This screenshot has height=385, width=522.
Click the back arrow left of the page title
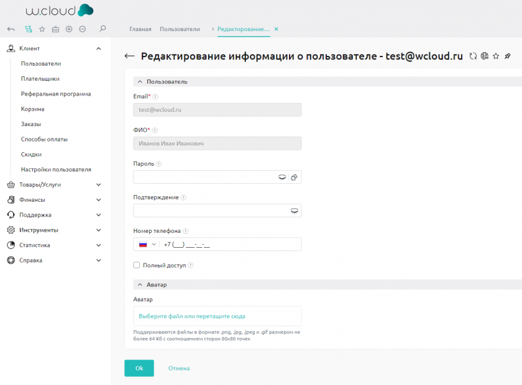point(129,56)
